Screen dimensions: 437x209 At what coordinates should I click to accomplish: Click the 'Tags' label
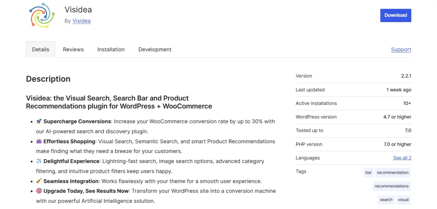point(301,172)
